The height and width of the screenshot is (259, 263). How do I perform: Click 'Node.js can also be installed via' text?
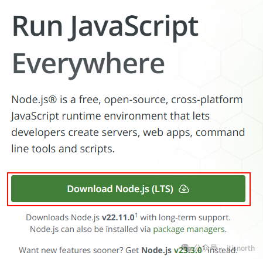pos(90,229)
